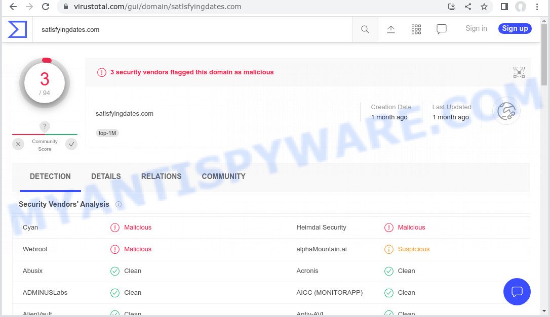
Task: Select the DETECTION tab
Action: 50,176
